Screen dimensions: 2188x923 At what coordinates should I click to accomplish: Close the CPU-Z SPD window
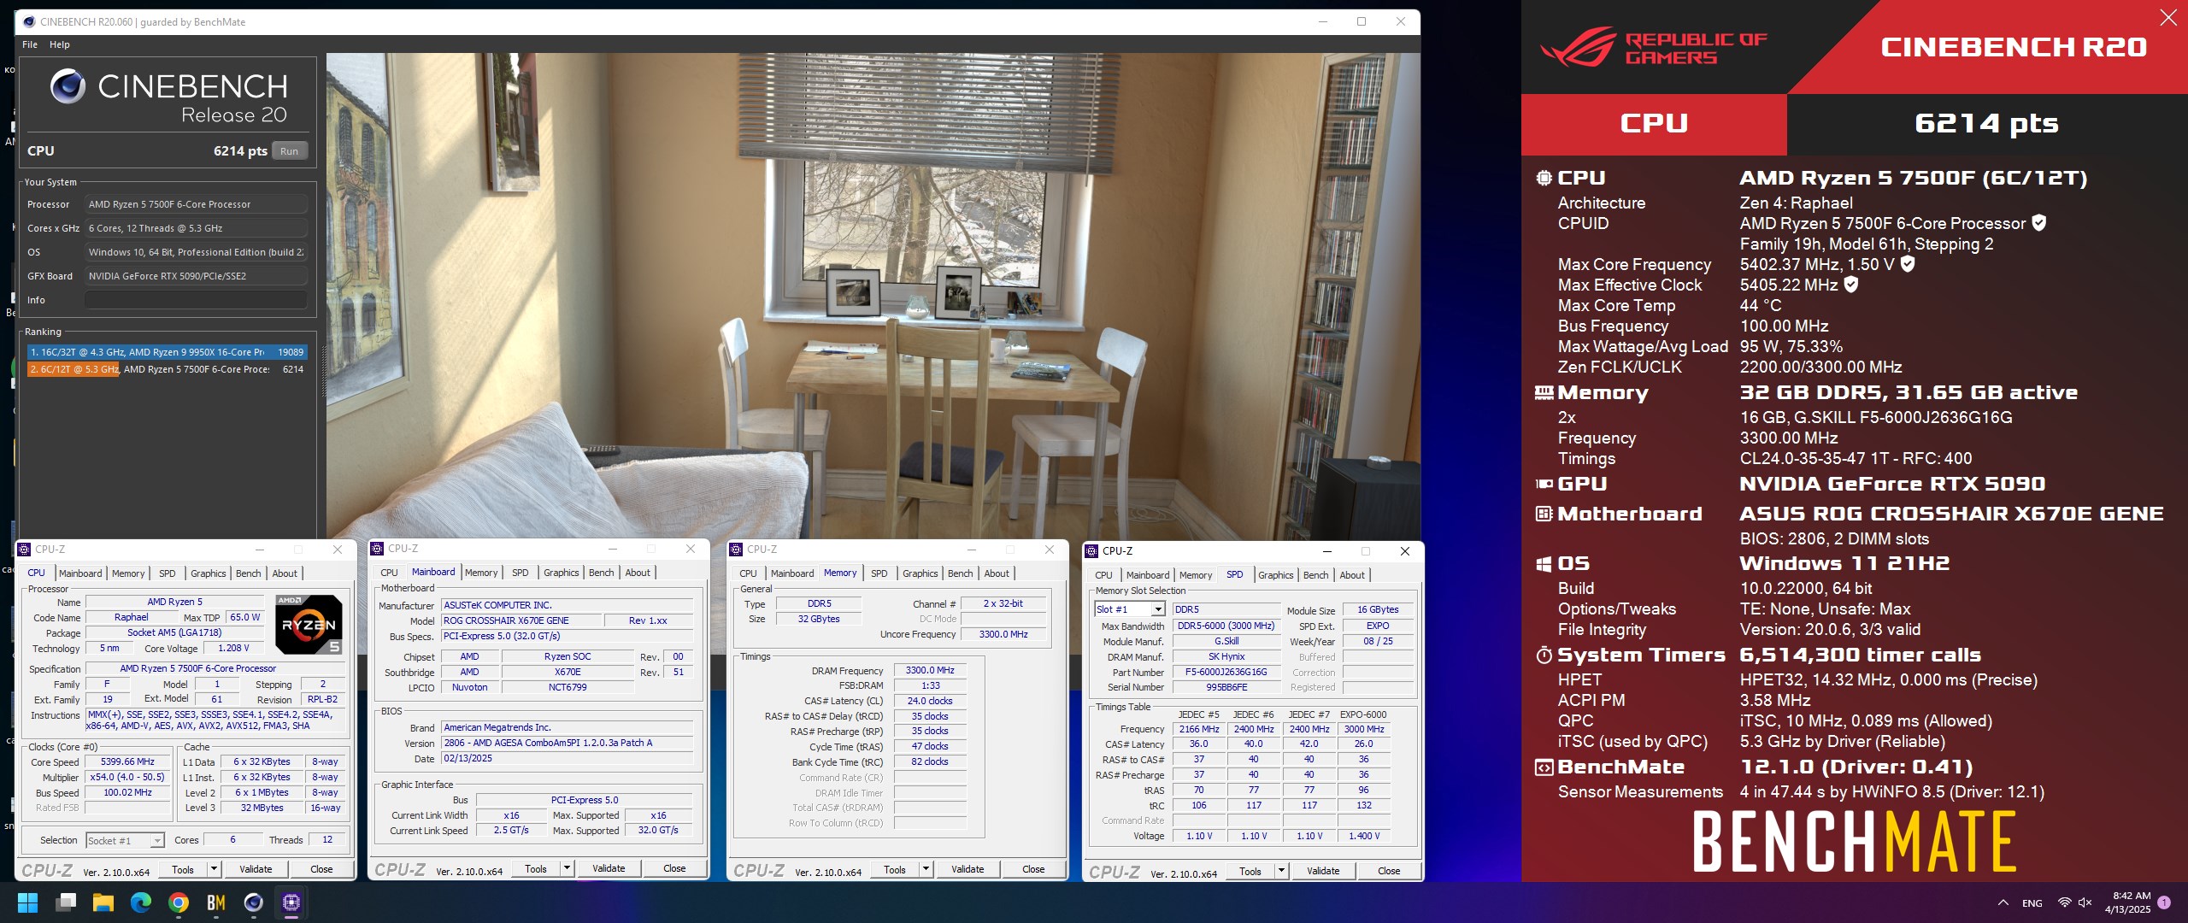(1404, 551)
